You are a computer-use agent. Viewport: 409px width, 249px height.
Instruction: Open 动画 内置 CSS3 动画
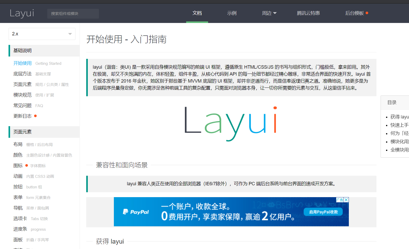tap(34, 176)
